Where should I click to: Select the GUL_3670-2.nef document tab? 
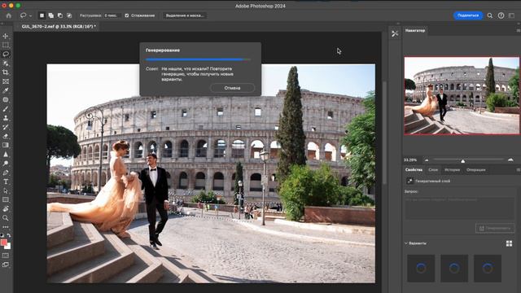(59, 26)
